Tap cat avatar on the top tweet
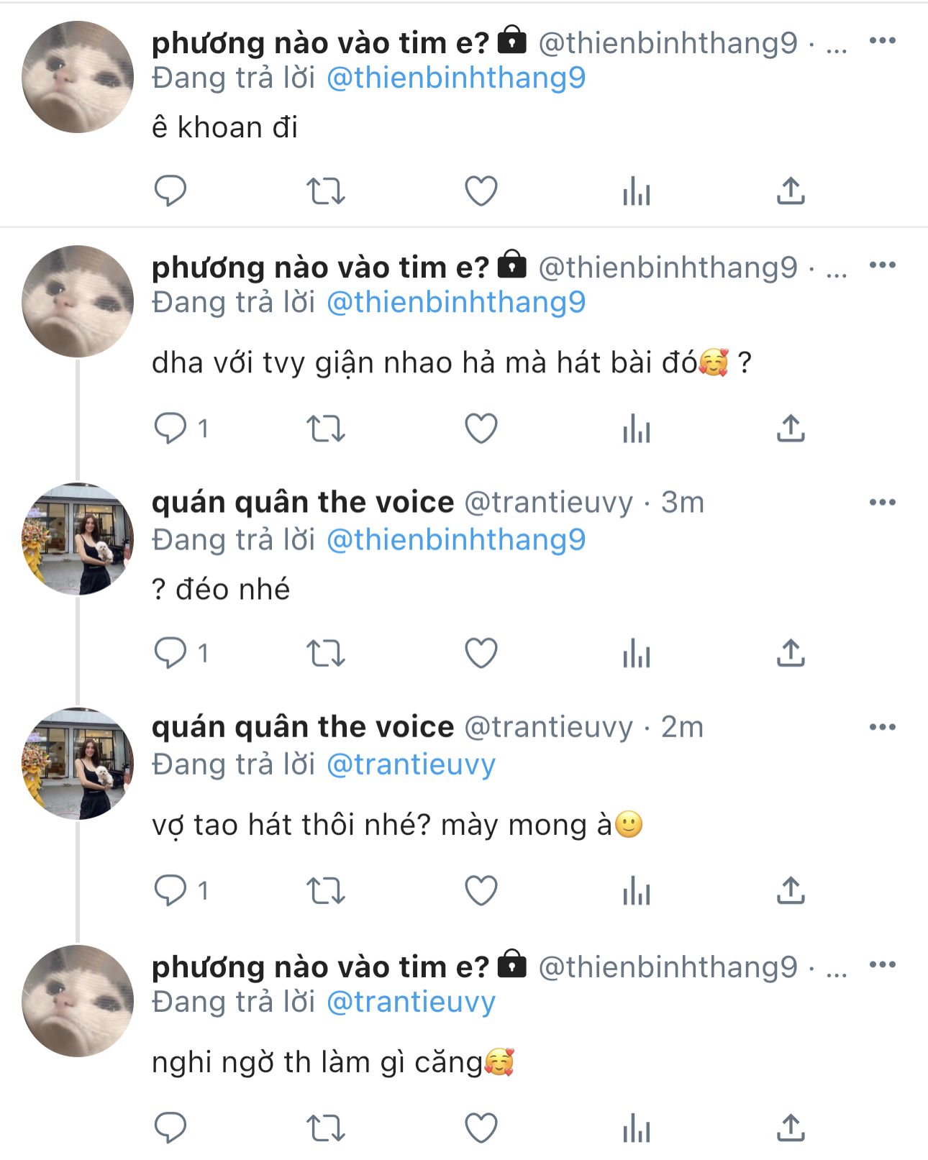Image resolution: width=928 pixels, height=1160 pixels. tap(78, 77)
